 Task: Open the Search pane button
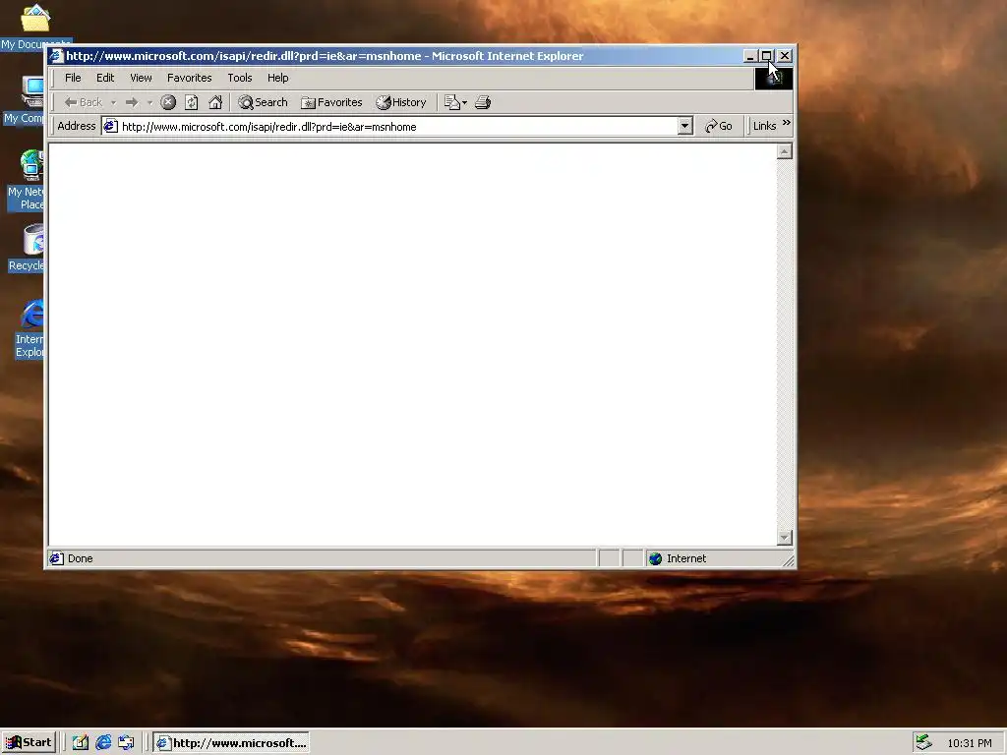coord(263,102)
